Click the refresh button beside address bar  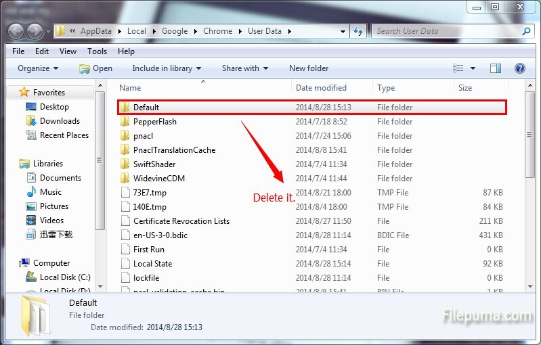358,31
